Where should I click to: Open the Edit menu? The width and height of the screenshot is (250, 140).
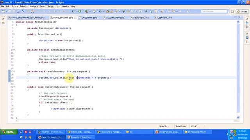(8, 7)
